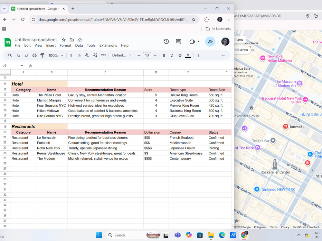The width and height of the screenshot is (322, 241).
Task: Click the increase font size plus
Action: [x=155, y=55]
